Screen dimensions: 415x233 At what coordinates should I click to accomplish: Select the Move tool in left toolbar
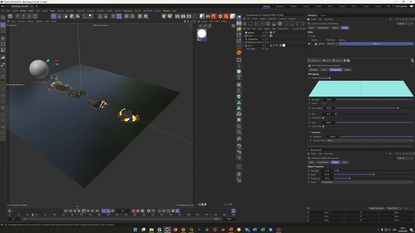coord(3,38)
